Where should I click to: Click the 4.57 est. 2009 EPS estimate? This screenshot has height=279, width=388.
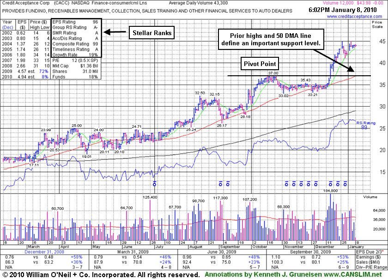click(26, 71)
